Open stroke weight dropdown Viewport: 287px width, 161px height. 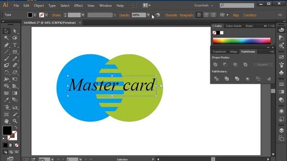coord(83,15)
